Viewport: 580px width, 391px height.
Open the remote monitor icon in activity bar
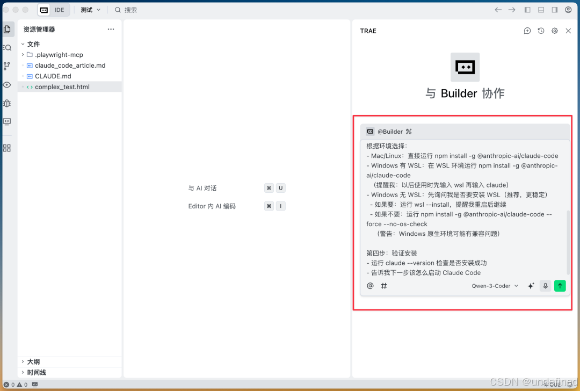click(x=7, y=121)
